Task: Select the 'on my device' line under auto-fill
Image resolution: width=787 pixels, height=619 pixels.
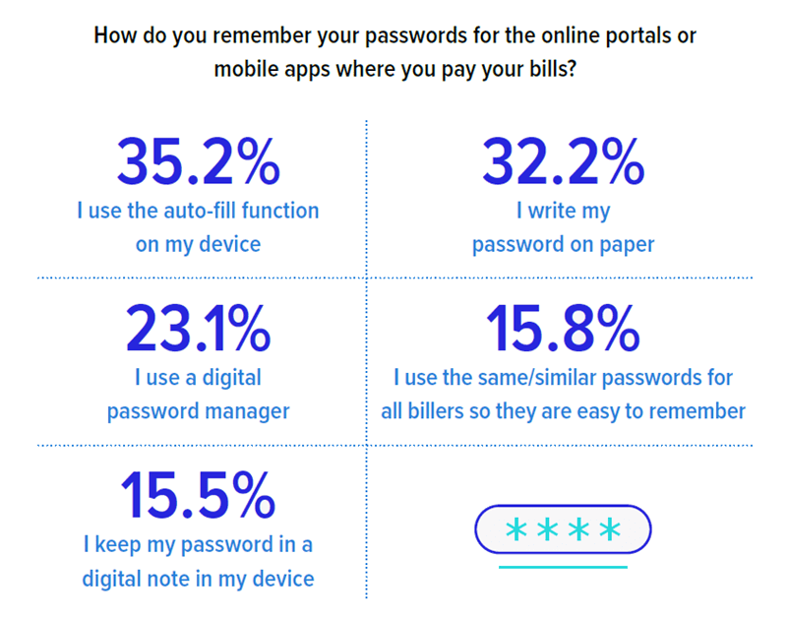Action: [199, 244]
